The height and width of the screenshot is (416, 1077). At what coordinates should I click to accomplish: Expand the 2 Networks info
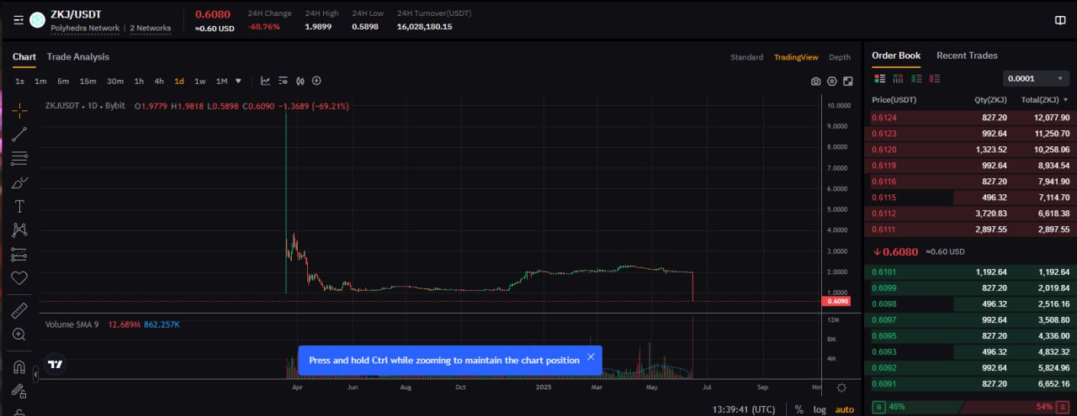(x=151, y=29)
